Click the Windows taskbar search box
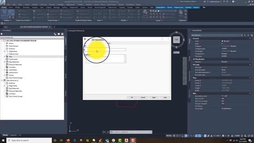Image resolution: width=254 pixels, height=143 pixels. [29, 140]
